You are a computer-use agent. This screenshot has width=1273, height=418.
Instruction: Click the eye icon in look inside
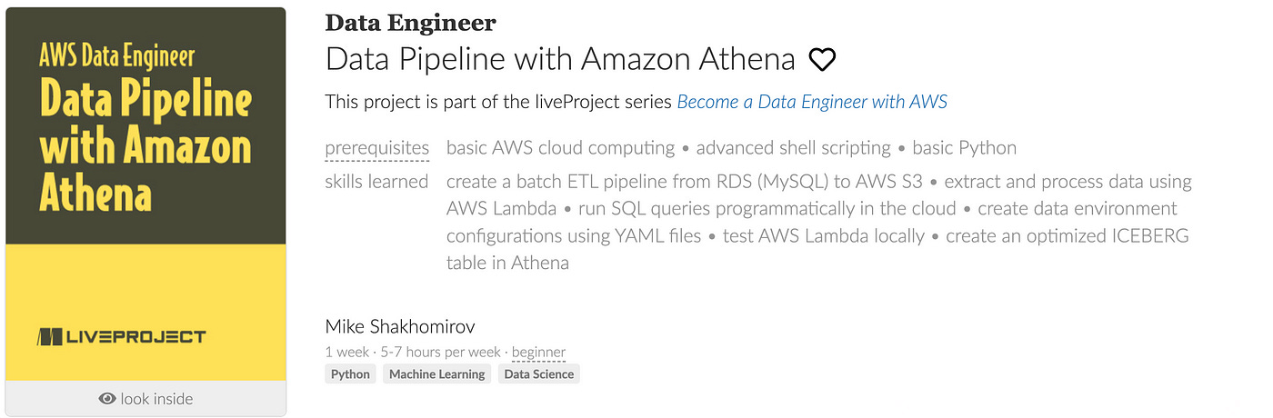(107, 399)
